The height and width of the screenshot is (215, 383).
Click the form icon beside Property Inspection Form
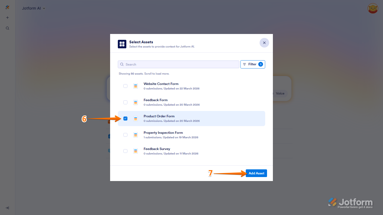click(x=136, y=135)
